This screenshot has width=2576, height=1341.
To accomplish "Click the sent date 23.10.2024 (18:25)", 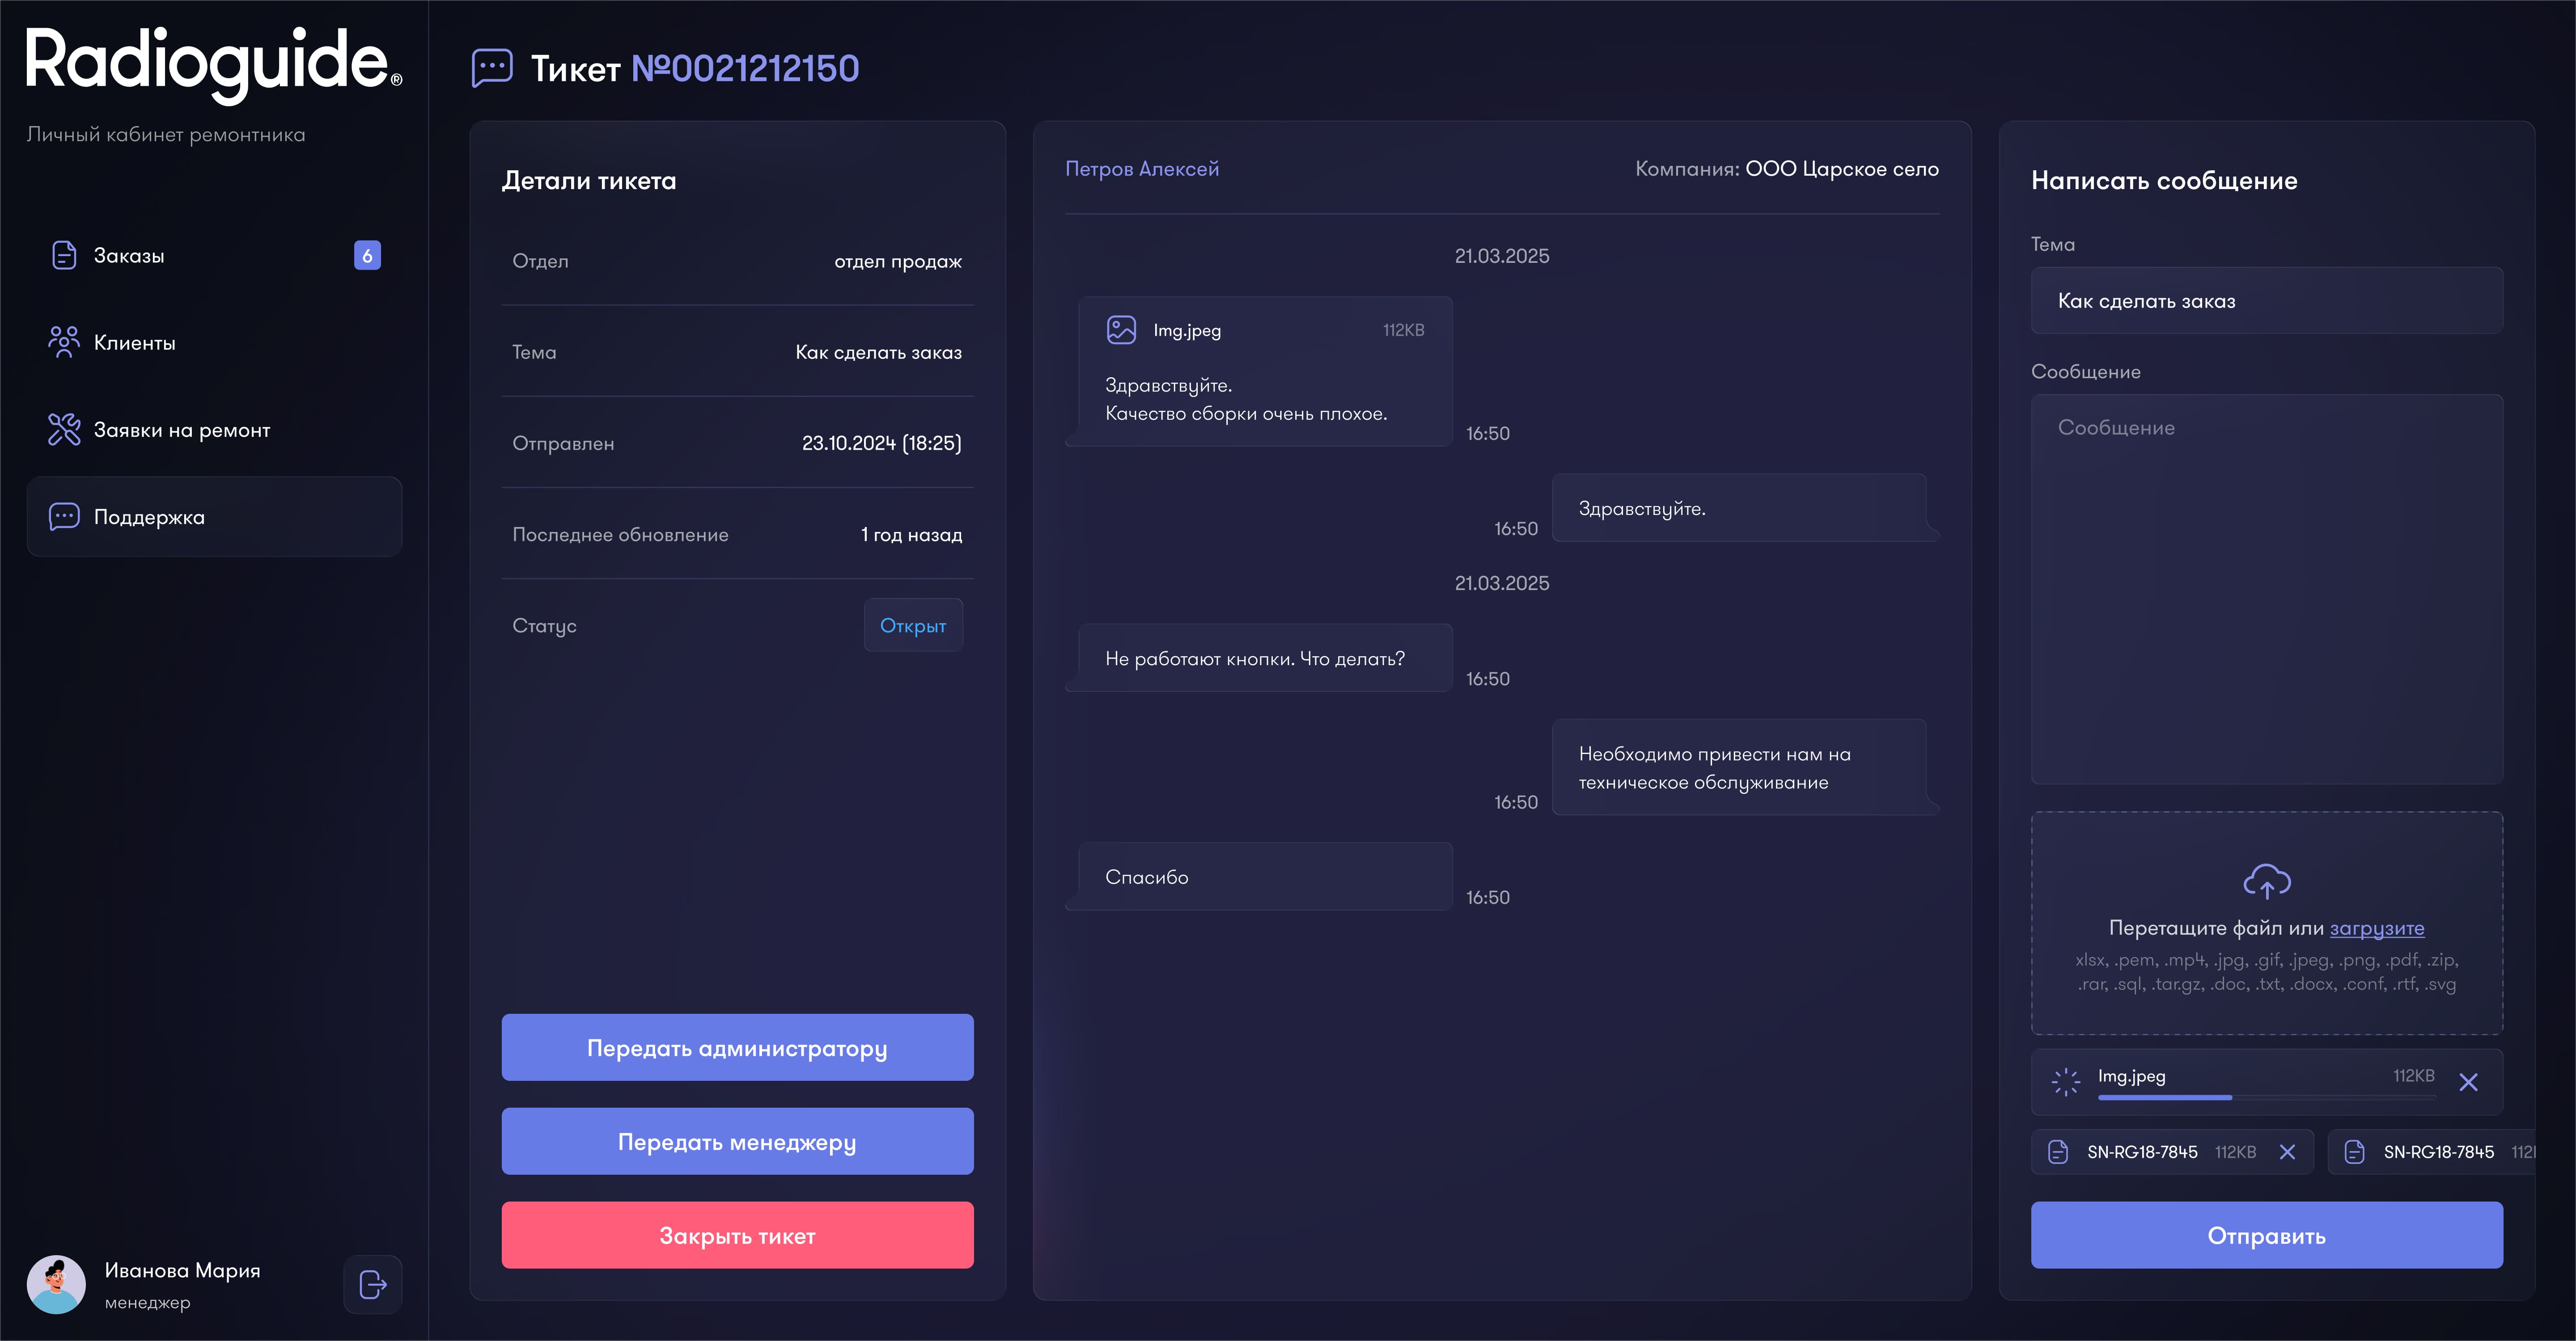I will pyautogui.click(x=882, y=444).
